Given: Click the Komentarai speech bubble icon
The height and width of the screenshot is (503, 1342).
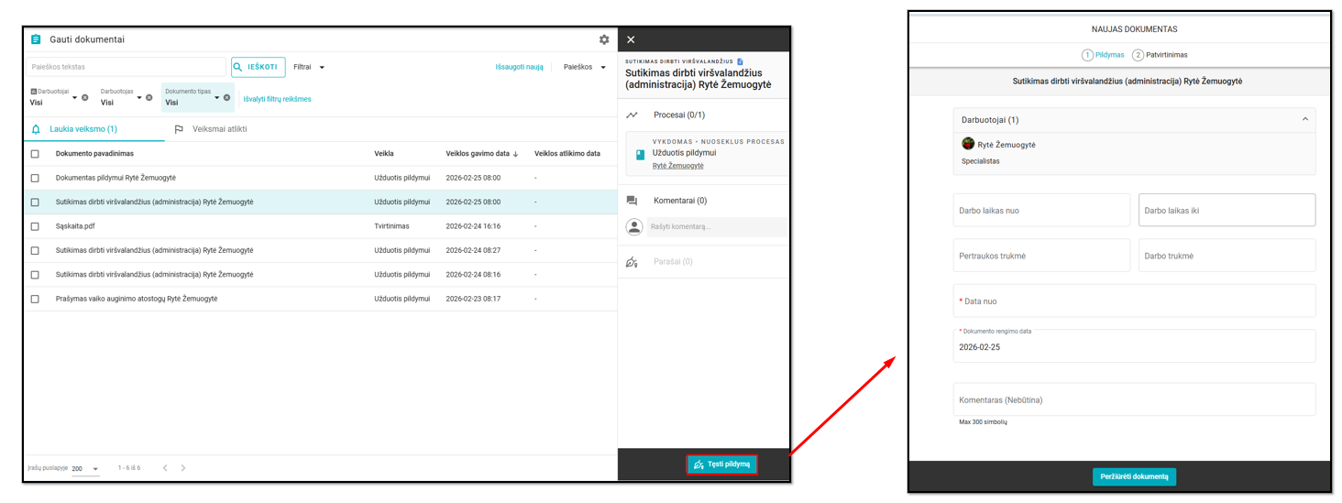Looking at the screenshot, I should coord(632,201).
